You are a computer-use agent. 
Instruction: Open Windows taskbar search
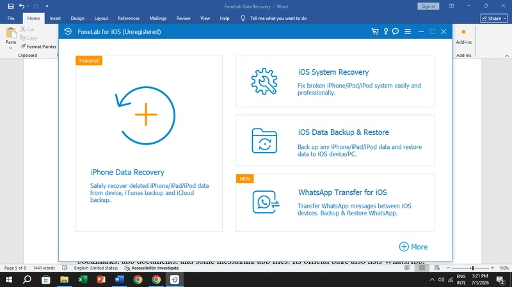tap(28, 279)
